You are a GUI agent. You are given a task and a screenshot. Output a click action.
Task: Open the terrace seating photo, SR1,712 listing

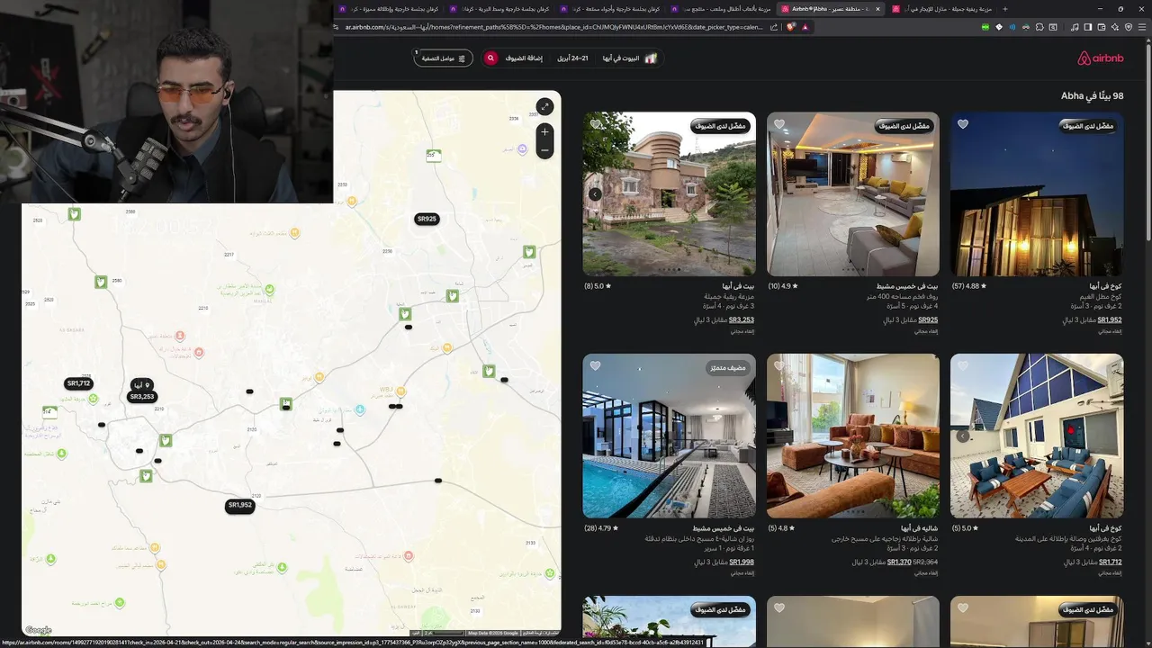coord(1037,436)
